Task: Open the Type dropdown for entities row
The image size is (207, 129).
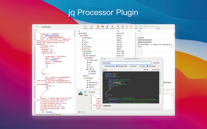Action: (136, 49)
